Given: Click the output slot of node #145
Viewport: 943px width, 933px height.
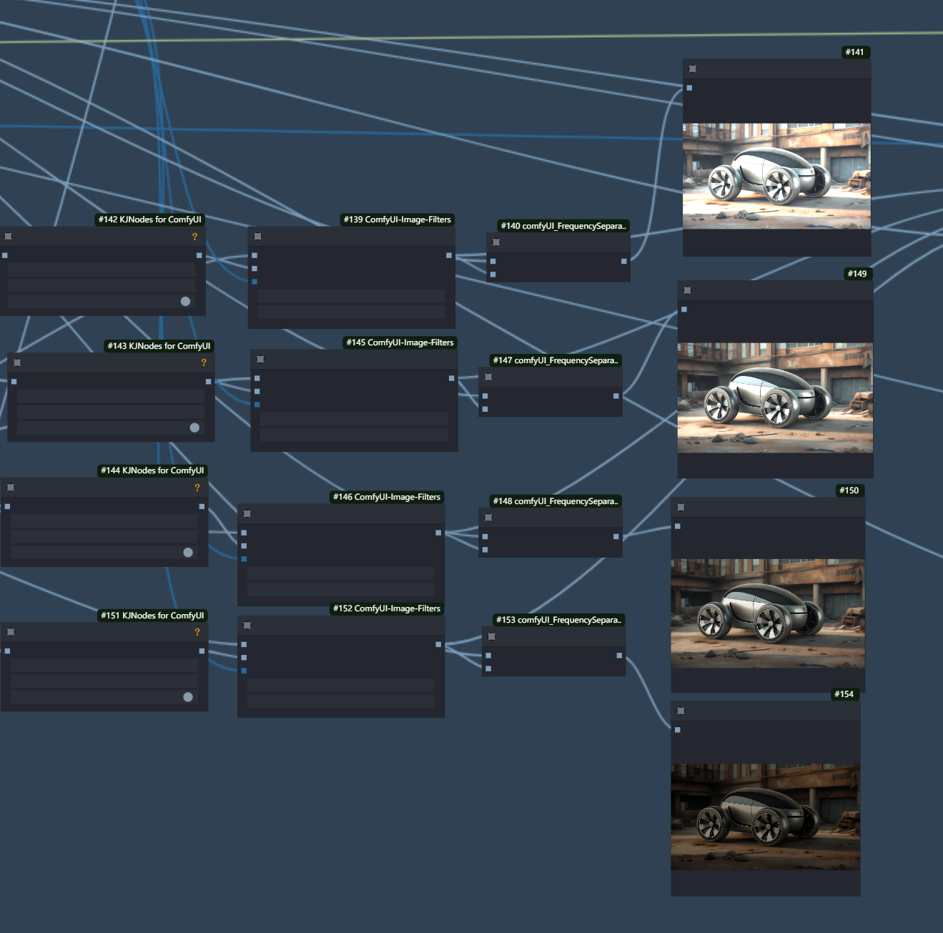Looking at the screenshot, I should click(452, 378).
